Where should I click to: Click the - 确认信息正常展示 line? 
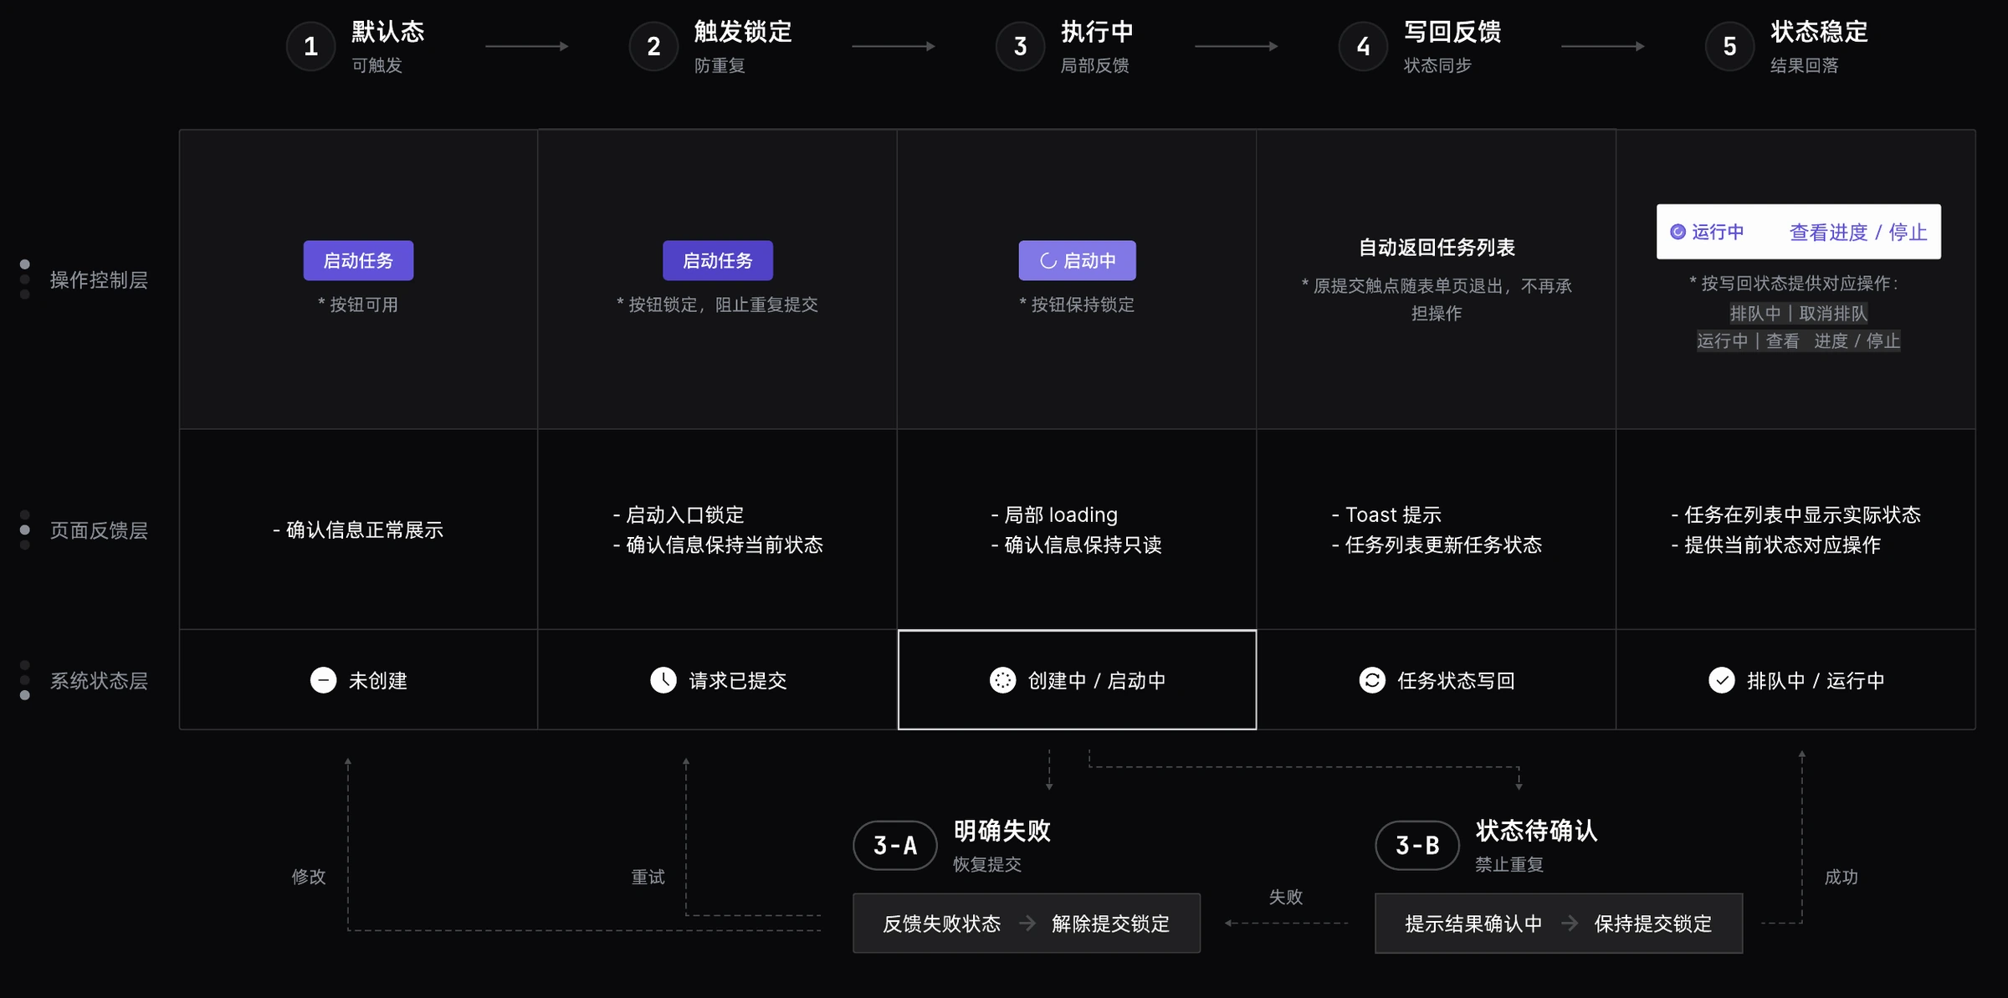[358, 530]
